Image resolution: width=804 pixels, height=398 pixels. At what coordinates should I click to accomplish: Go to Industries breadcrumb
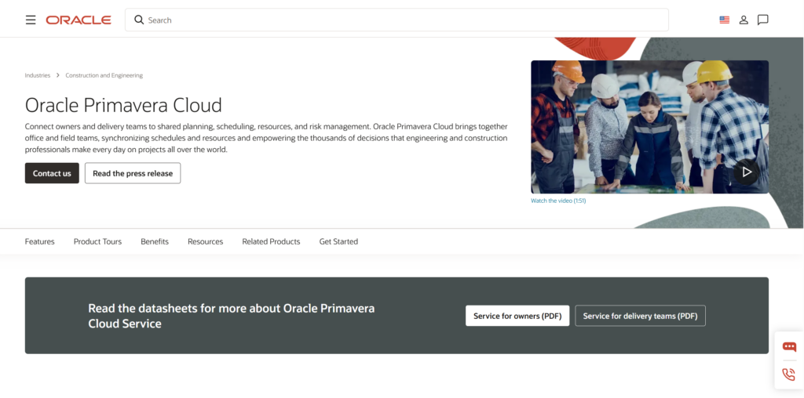tap(38, 75)
